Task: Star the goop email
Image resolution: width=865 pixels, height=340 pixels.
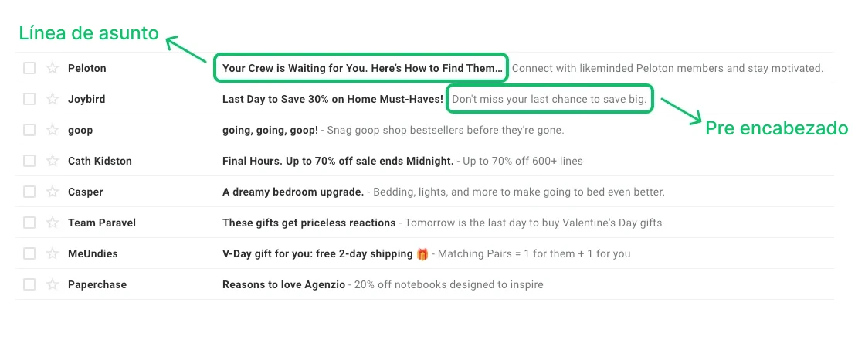Action: click(53, 130)
